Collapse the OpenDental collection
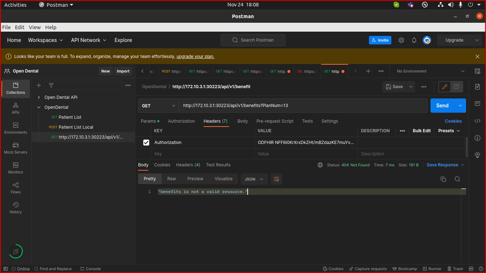Image resolution: width=486 pixels, height=273 pixels. (39, 107)
